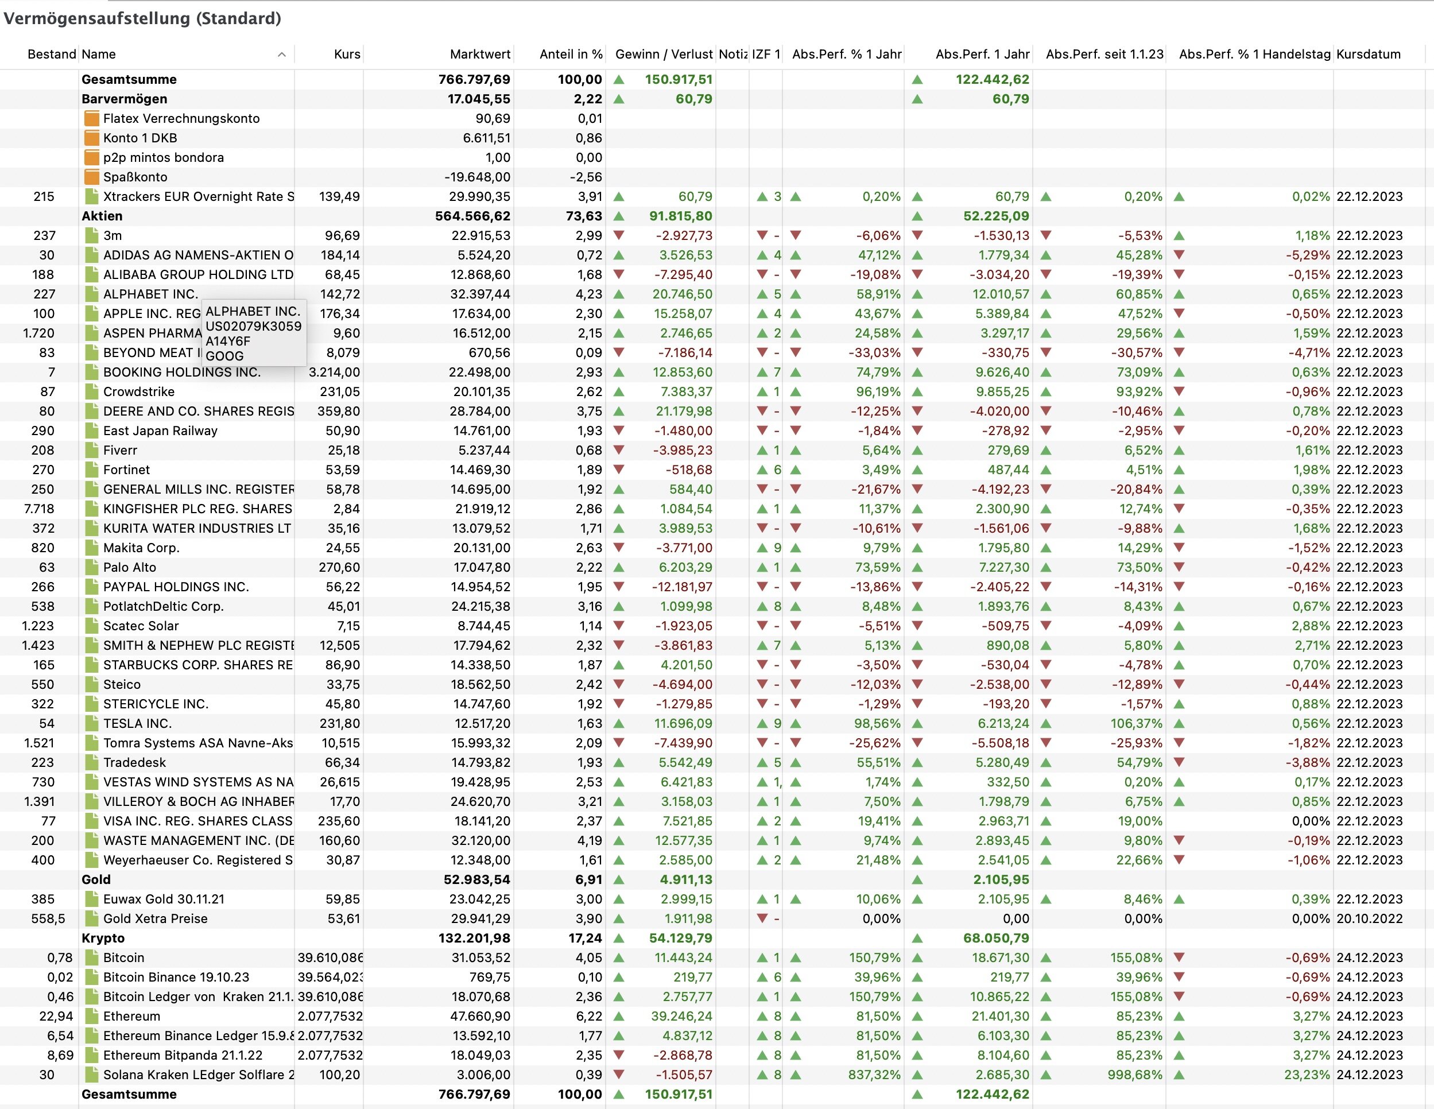Sort by the Marktwert column header
This screenshot has width=1434, height=1109.
pos(479,55)
